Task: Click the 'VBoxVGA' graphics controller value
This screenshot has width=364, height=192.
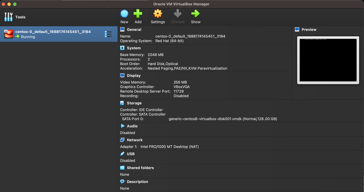Action: tap(182, 87)
